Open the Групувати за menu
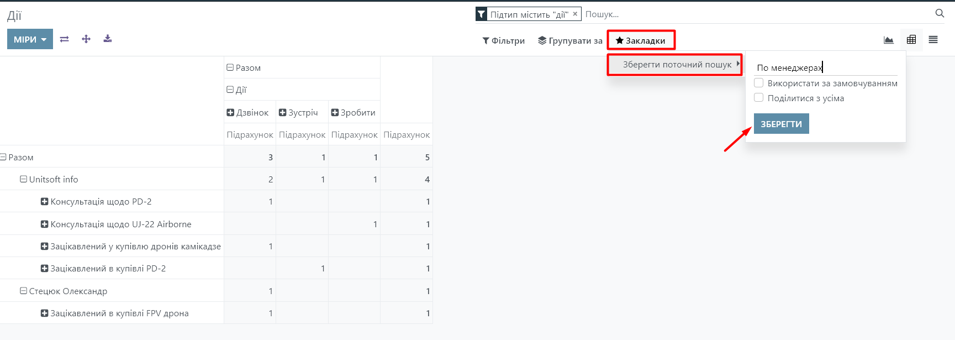 [570, 40]
